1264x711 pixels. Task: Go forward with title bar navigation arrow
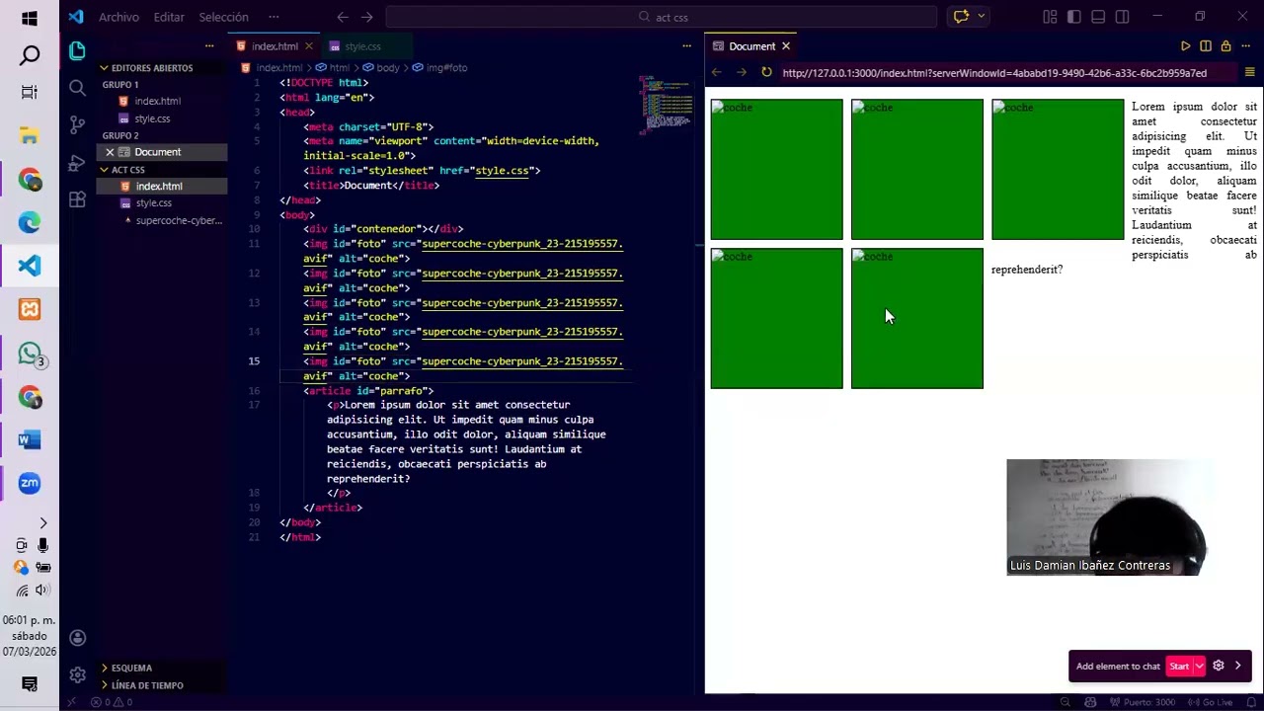coord(367,17)
